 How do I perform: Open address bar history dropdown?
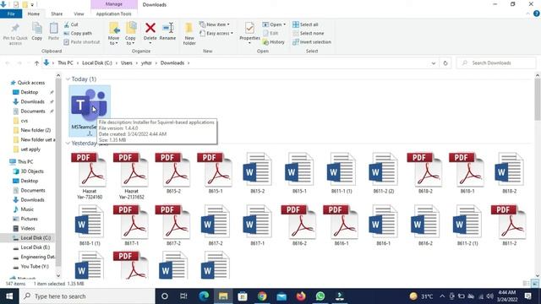(434, 63)
